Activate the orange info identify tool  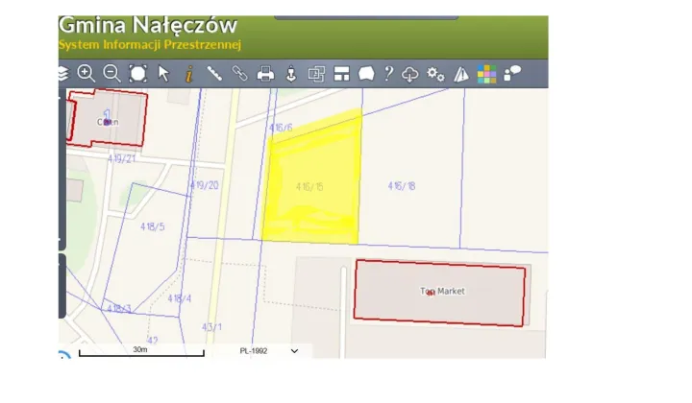[x=189, y=74]
